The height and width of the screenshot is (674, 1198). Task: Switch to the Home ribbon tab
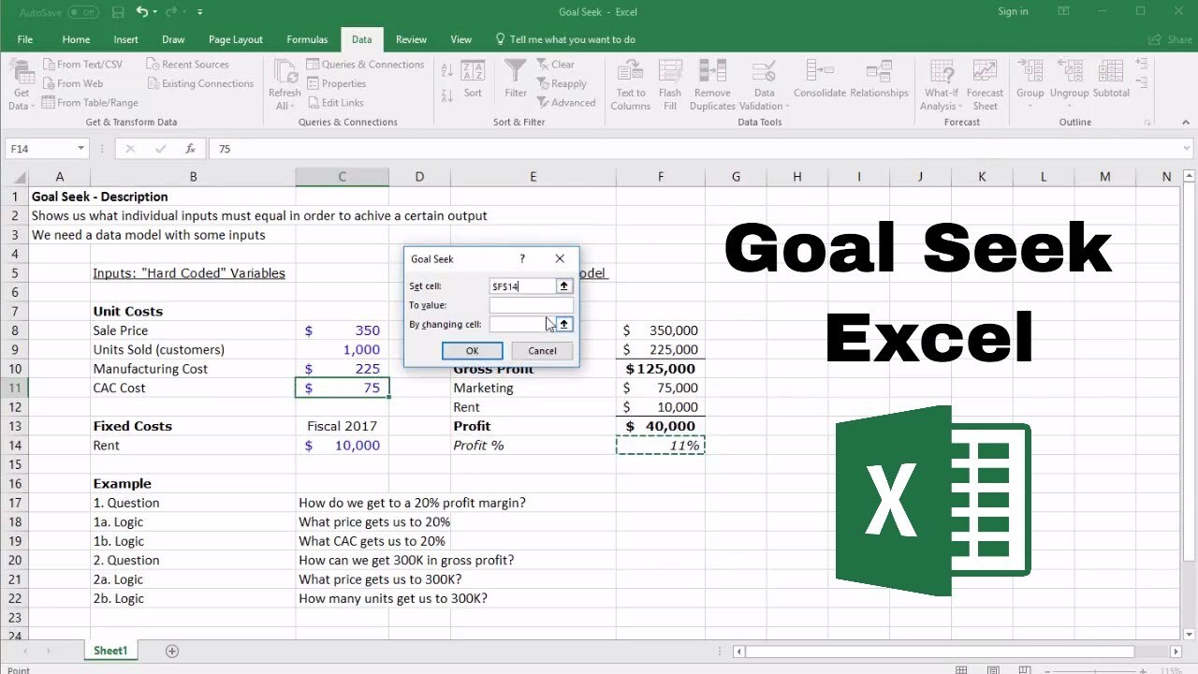75,39
